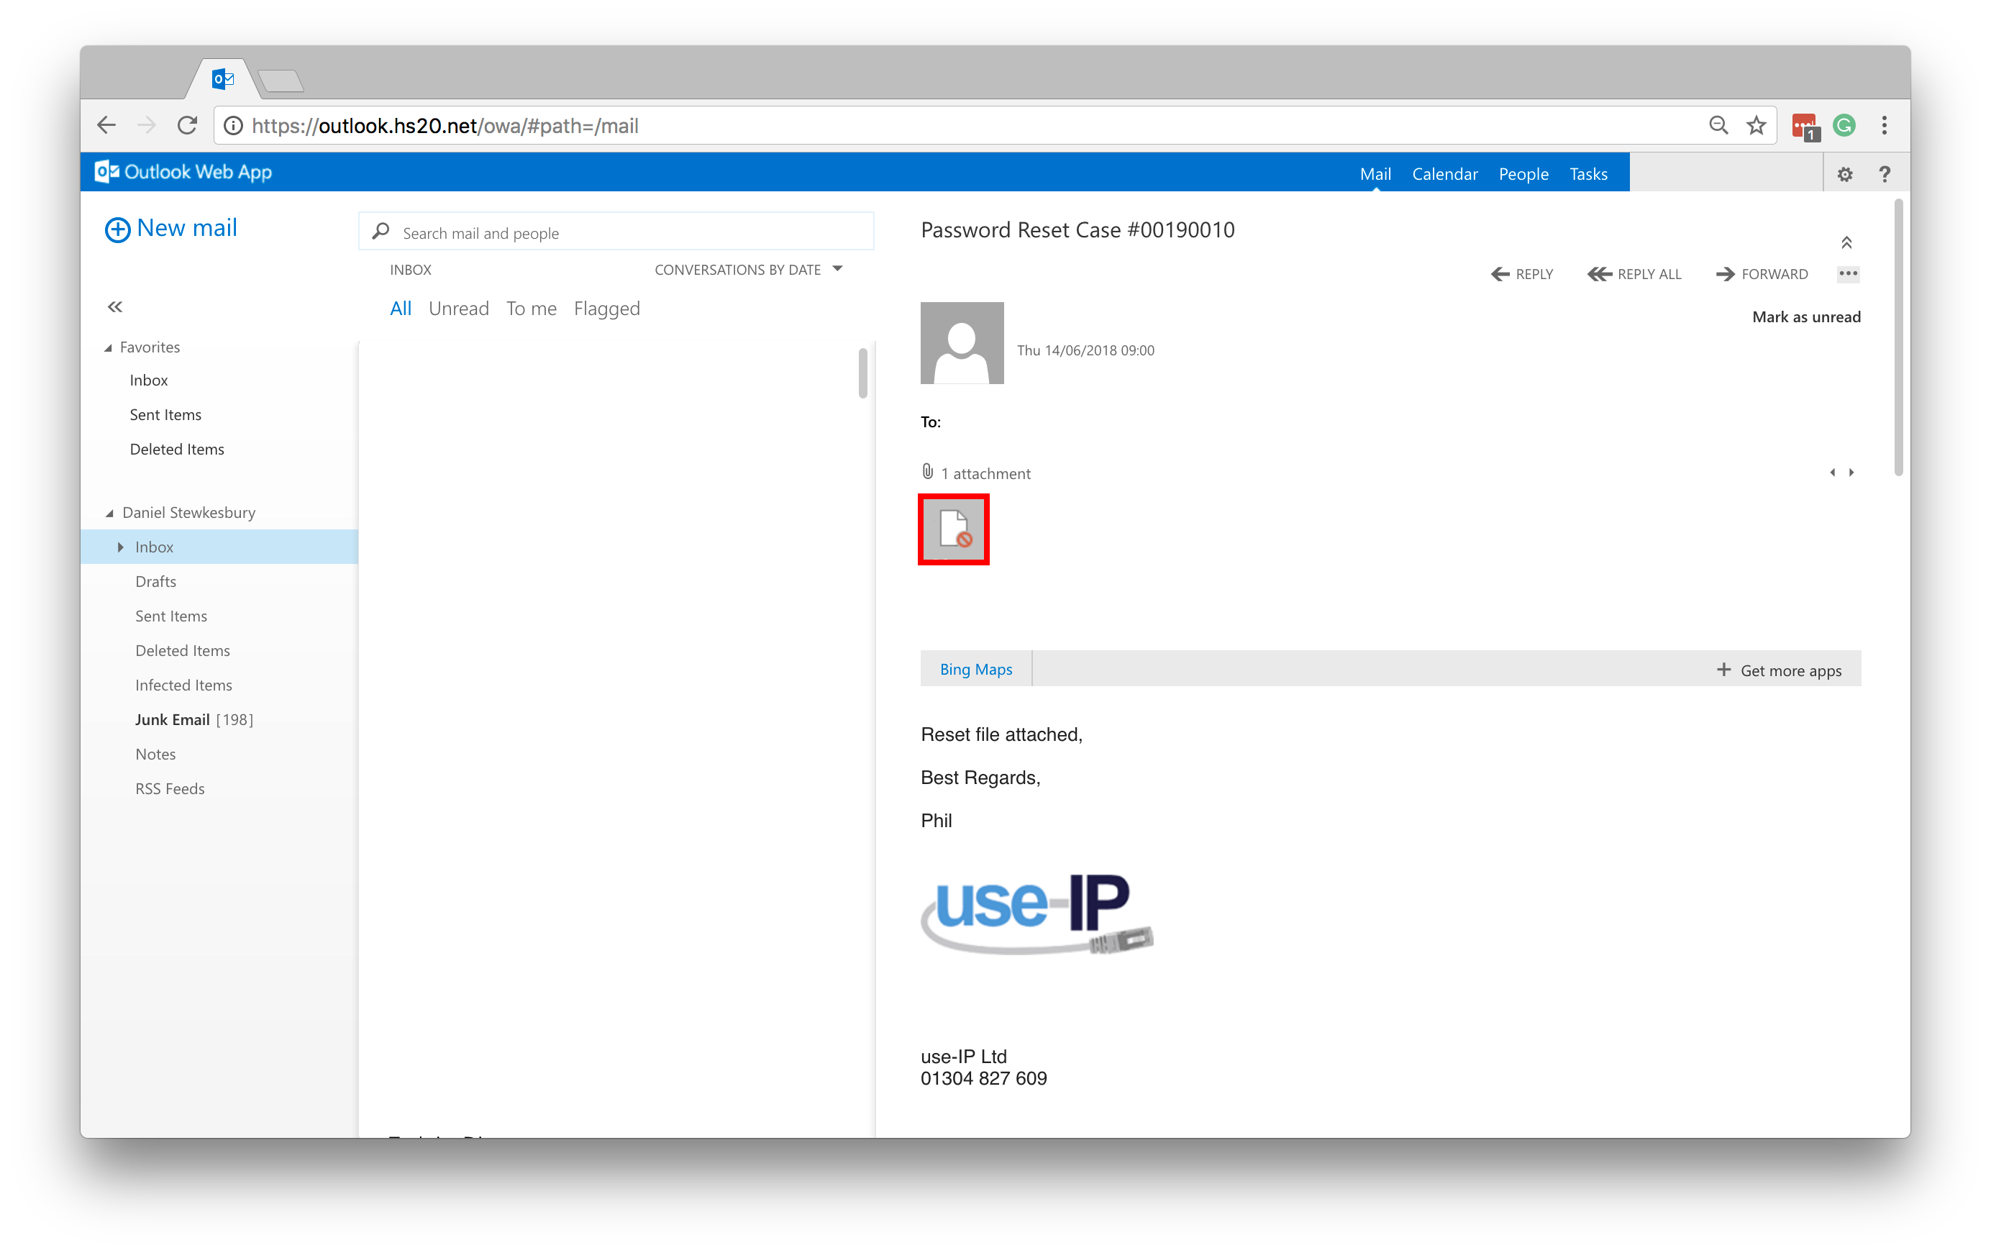The image size is (1991, 1253).
Task: Select the Unread filter toggle
Action: pos(457,307)
